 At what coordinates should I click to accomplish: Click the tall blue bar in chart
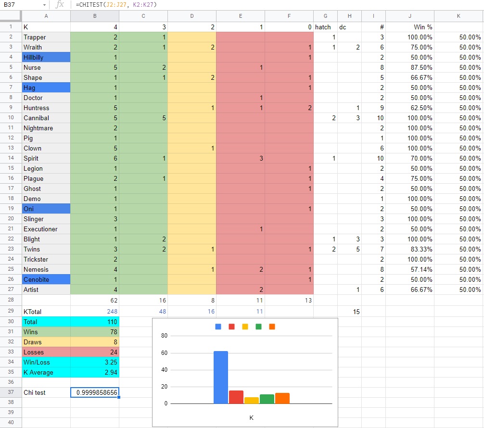(221, 377)
